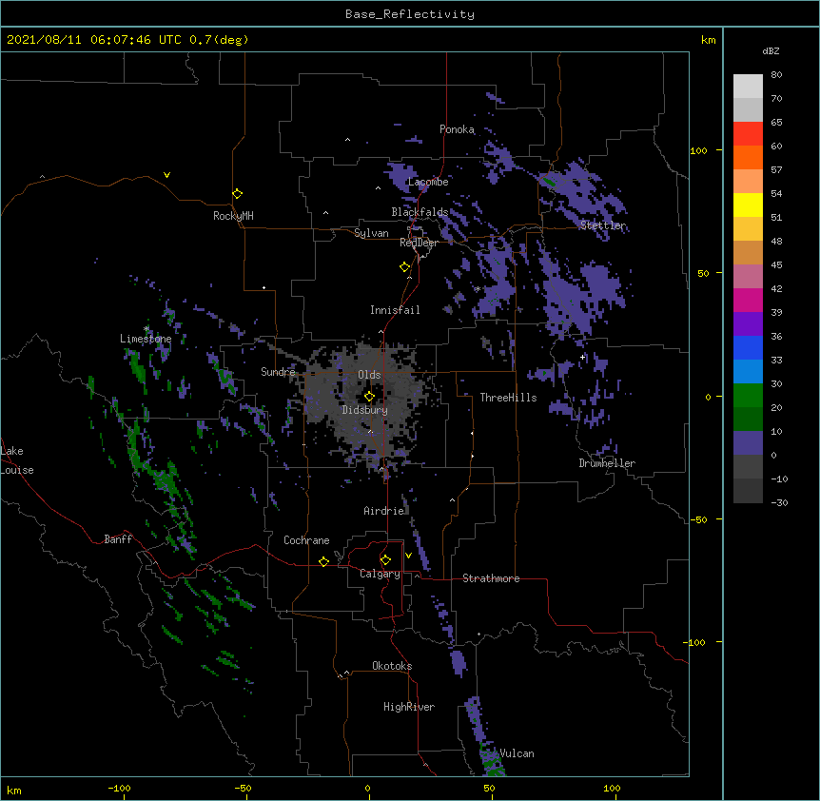Click the Strathmore city label

[491, 578]
